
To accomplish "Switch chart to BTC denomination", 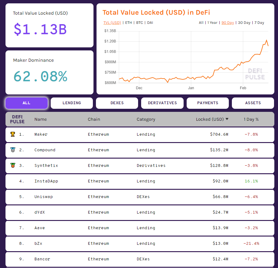I will pos(139,23).
